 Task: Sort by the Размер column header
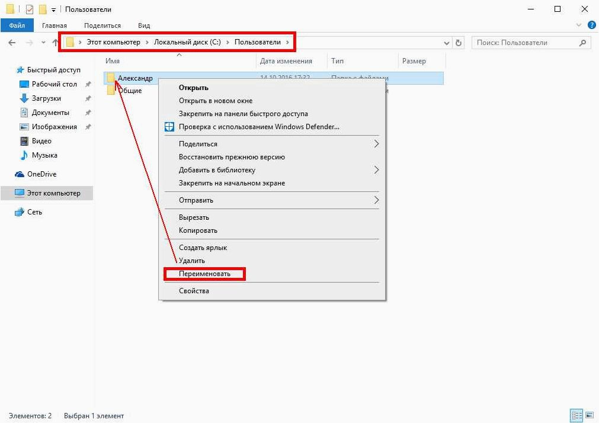[x=414, y=61]
